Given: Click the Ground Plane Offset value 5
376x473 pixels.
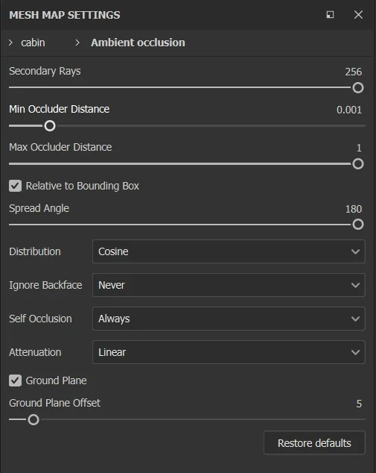Looking at the screenshot, I should pos(359,404).
